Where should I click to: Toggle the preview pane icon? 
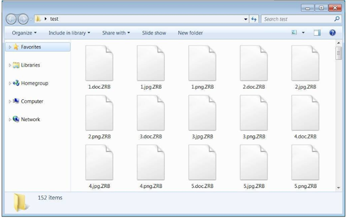[317, 33]
